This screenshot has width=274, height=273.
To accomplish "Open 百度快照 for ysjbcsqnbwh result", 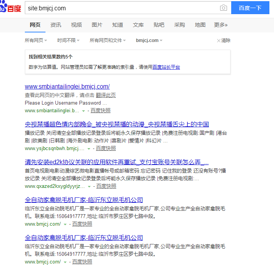I will point(106,149).
